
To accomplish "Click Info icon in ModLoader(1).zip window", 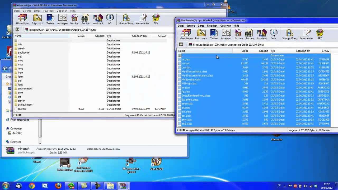I will (x=274, y=34).
